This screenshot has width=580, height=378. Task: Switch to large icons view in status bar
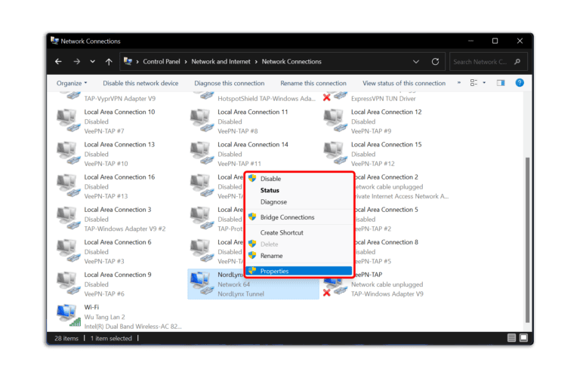coord(524,338)
